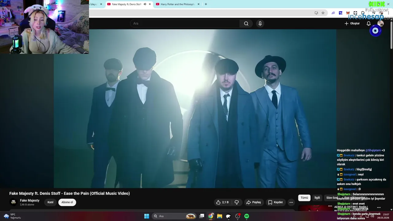The height and width of the screenshot is (221, 393).
Task: Like the video with thumbs-up 2,1 B
Action: (222, 202)
